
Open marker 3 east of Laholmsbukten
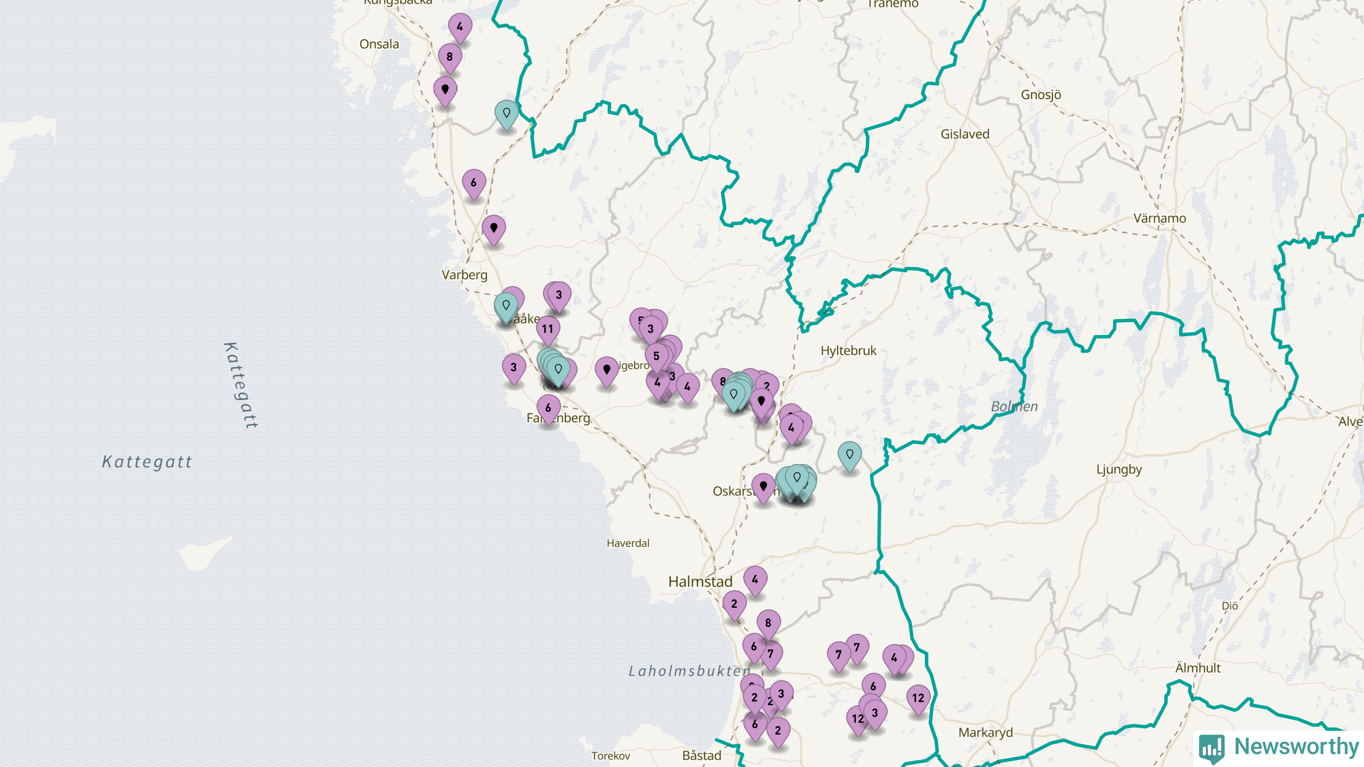point(781,696)
